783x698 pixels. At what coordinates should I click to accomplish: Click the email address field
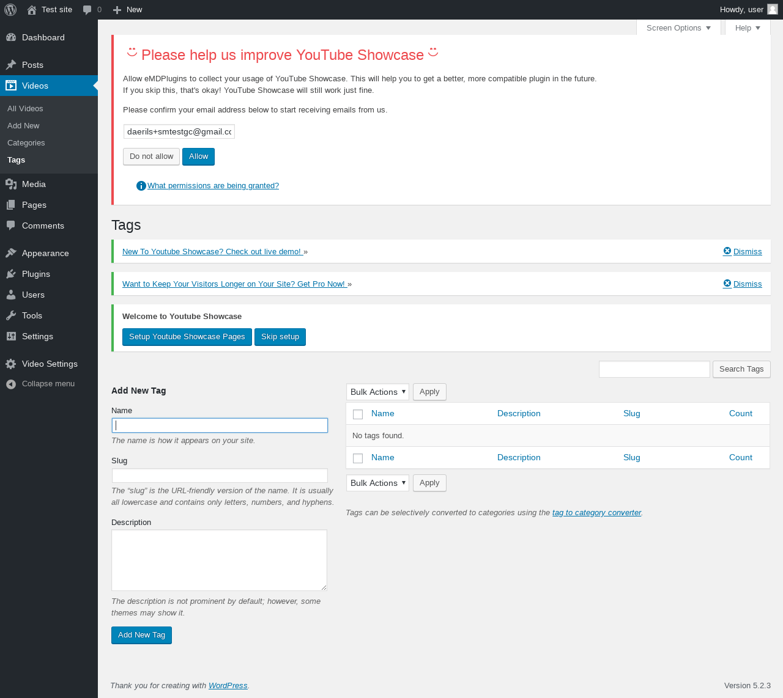click(179, 131)
